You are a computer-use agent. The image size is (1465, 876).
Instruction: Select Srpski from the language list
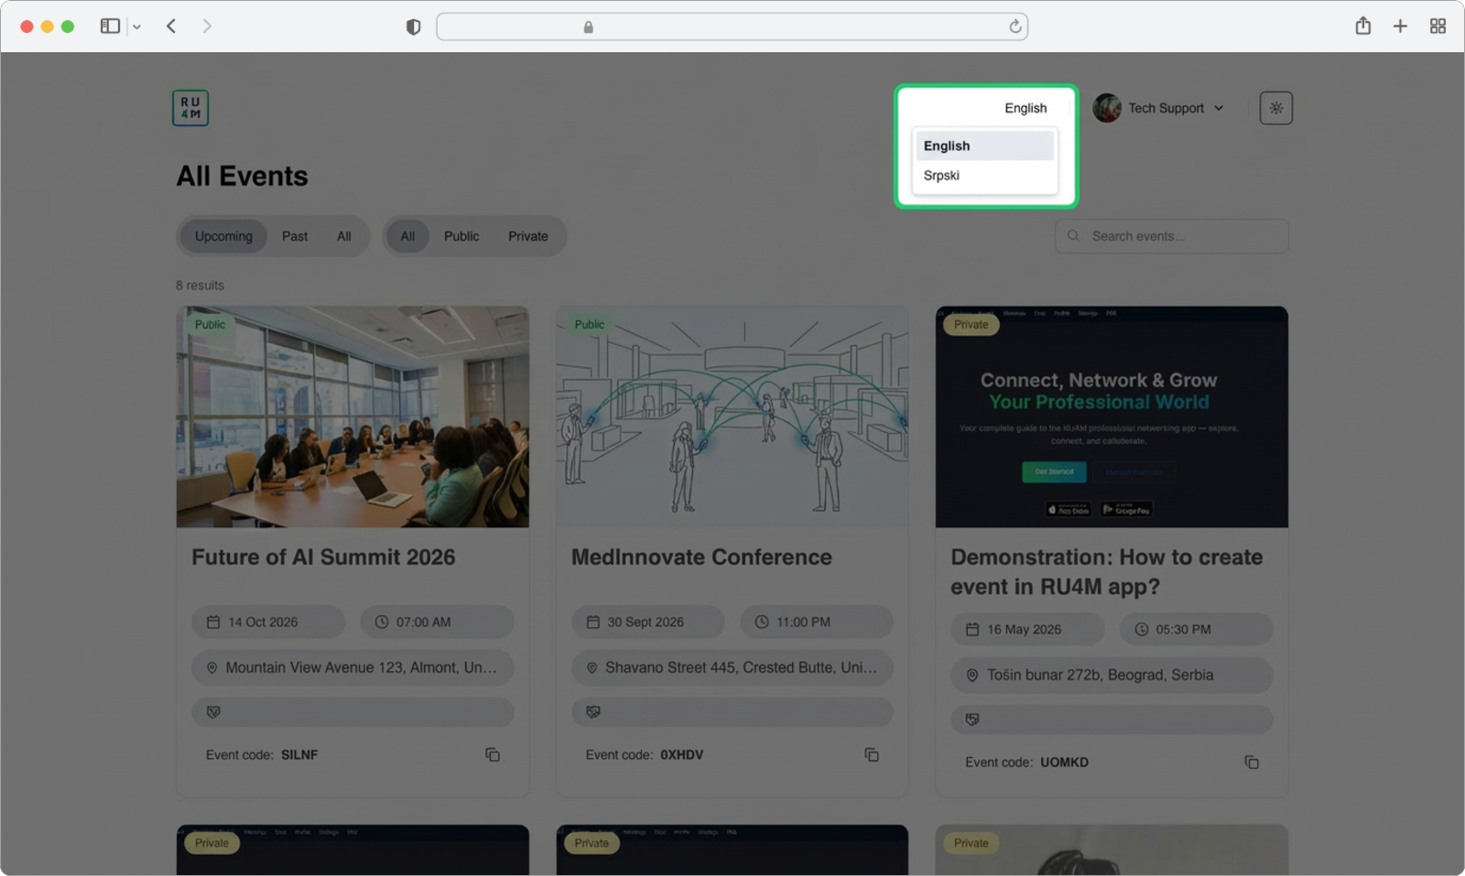coord(942,176)
